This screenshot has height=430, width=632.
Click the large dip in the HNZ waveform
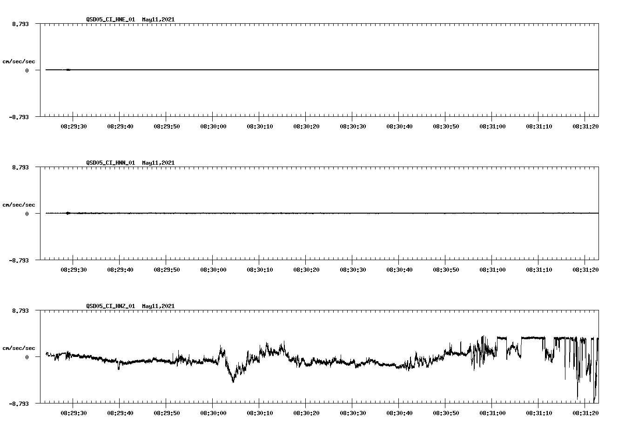233,382
